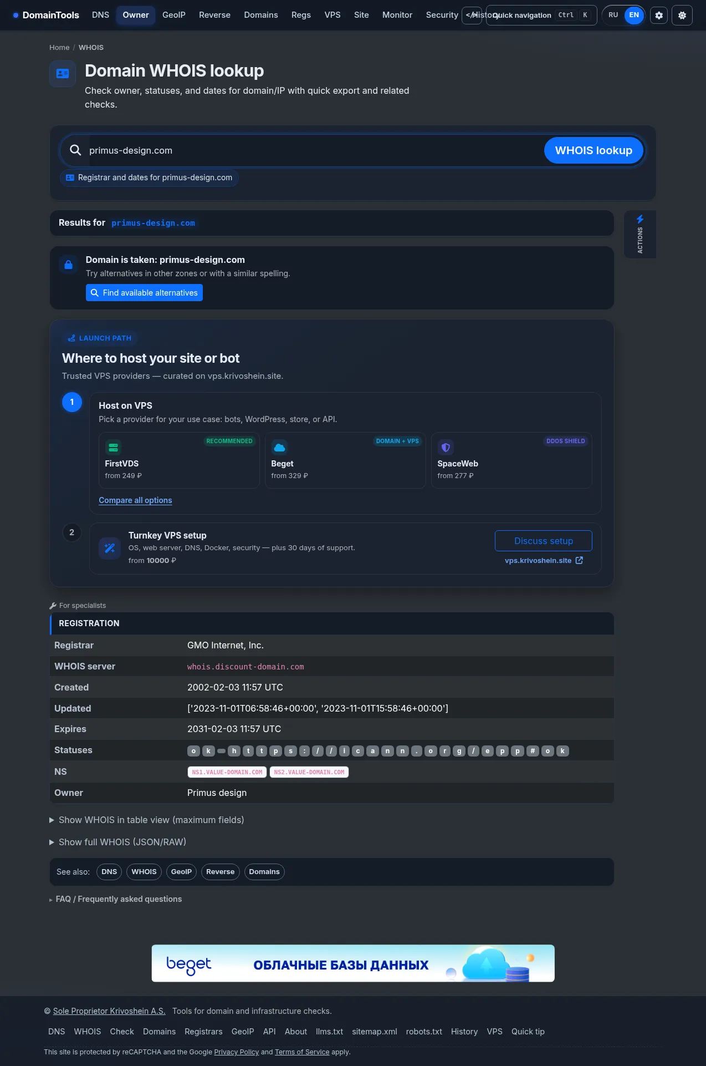Click the Beget cloud icon card
Screen dimensions: 706x1066
pyautogui.click(x=345, y=460)
